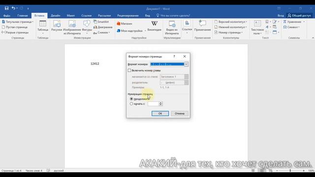The height and width of the screenshot is (177, 315).
Task: Click the Отмена cancel button
Action: [179, 114]
